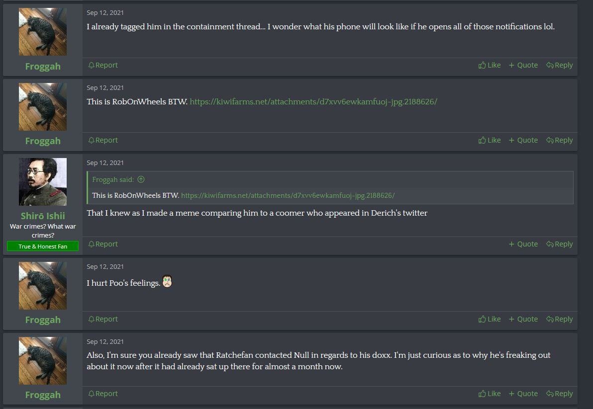
Task: Quote the RobOnWheels post
Action: point(523,140)
